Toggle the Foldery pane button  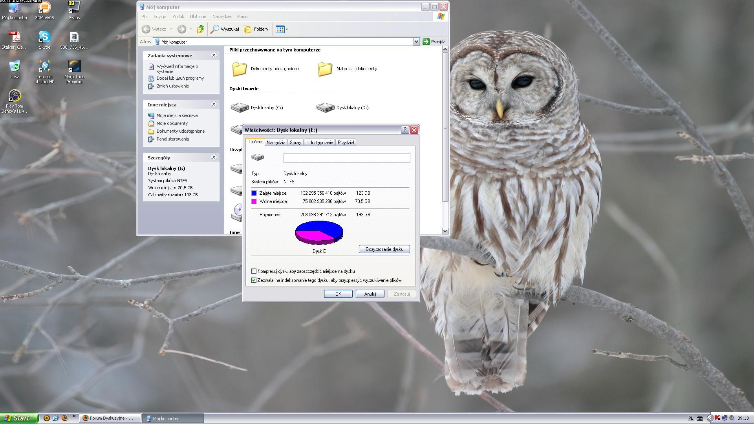256,29
